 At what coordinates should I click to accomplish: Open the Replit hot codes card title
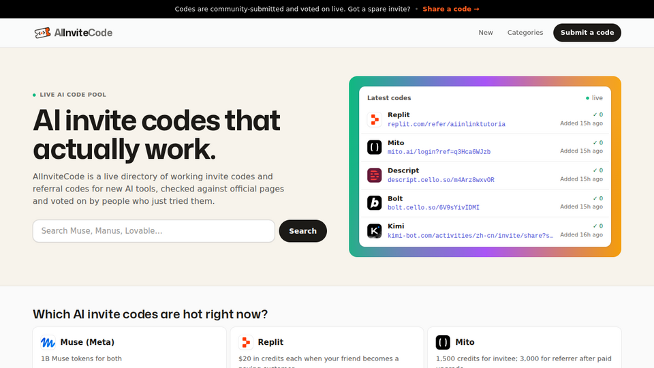pyautogui.click(x=270, y=342)
